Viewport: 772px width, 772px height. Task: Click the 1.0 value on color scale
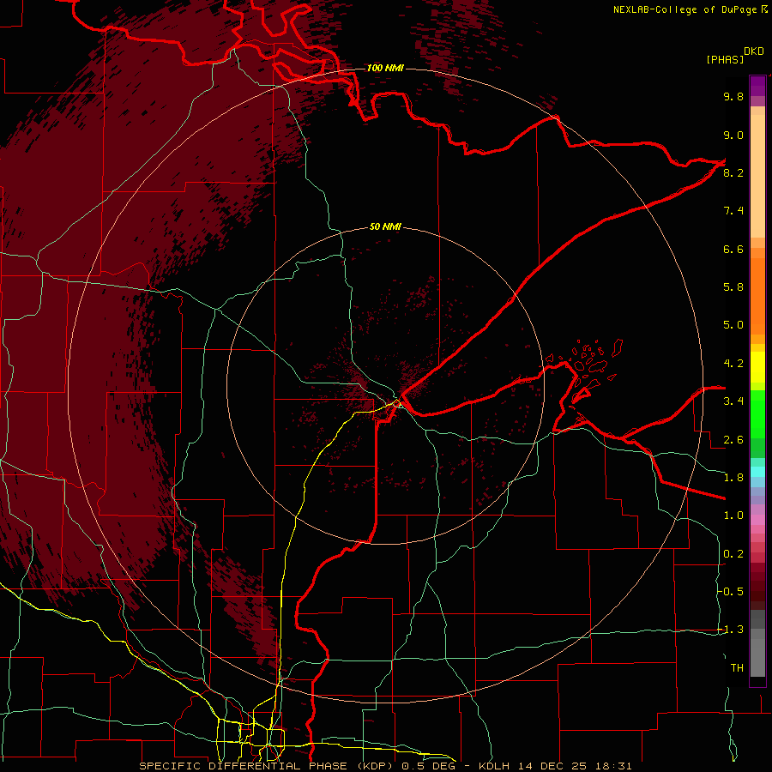pyautogui.click(x=733, y=516)
